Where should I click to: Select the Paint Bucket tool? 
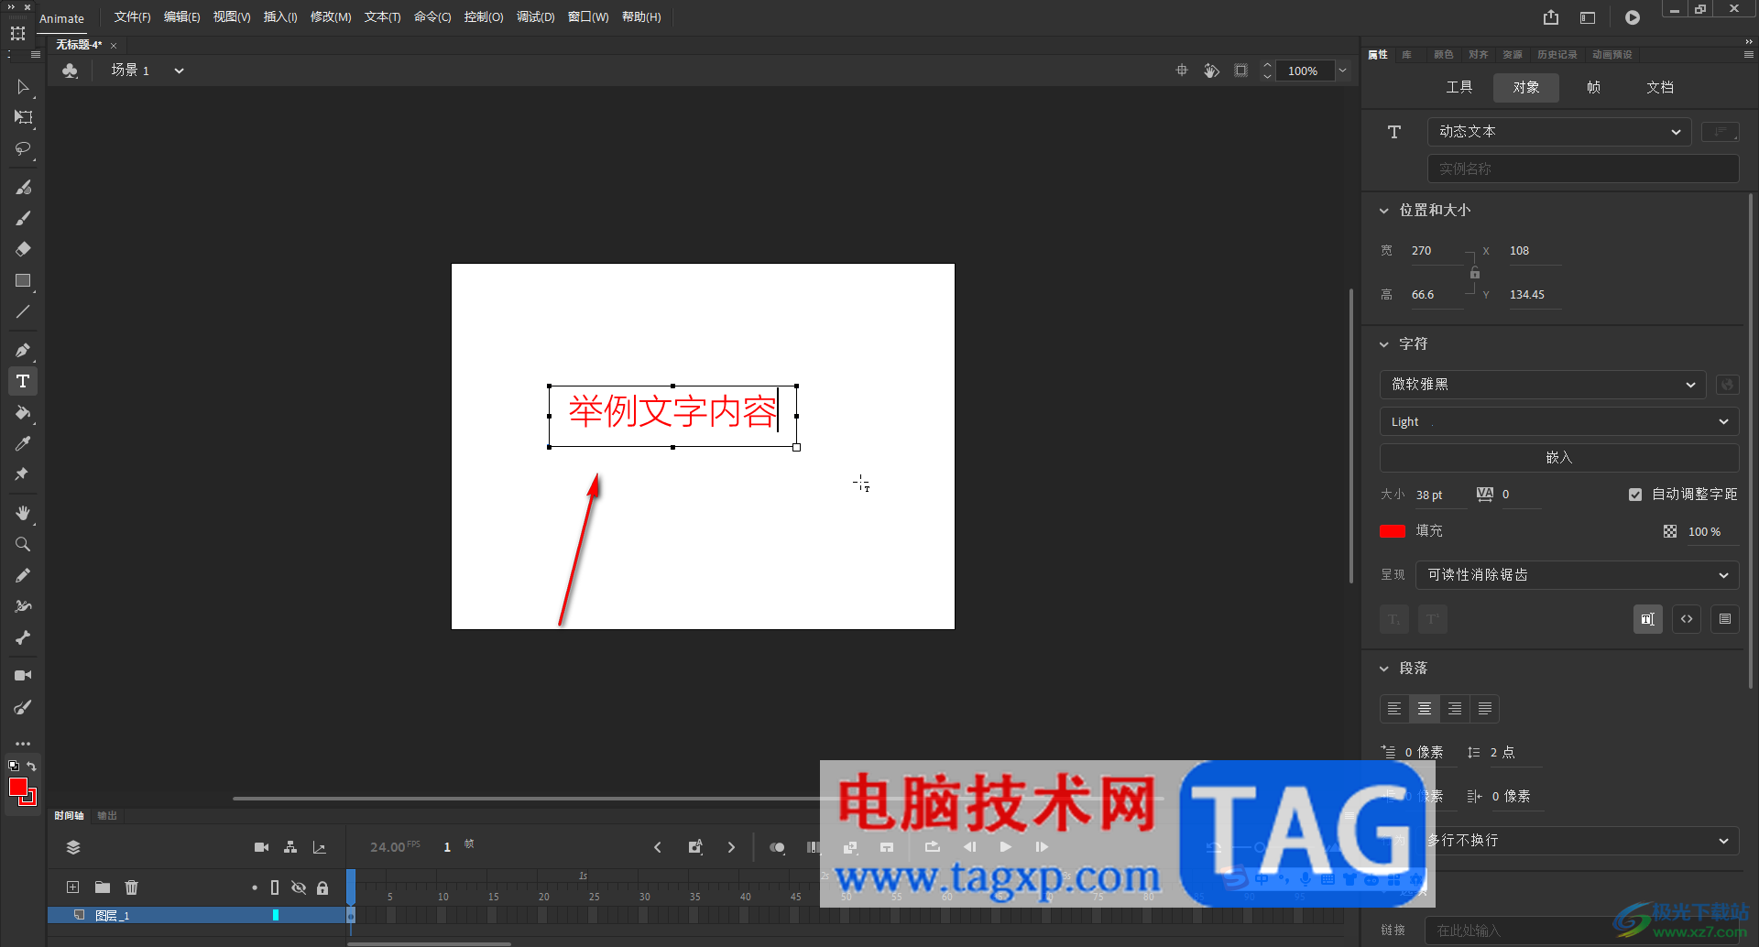point(23,413)
